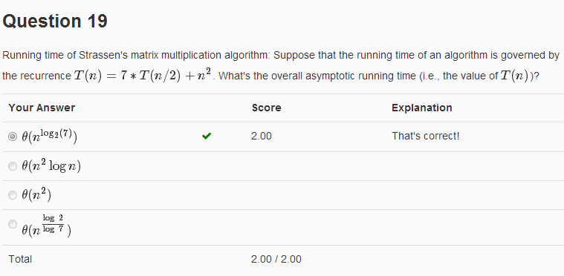
Task: Click the green correct-answer checkmark icon
Action: coord(207,136)
